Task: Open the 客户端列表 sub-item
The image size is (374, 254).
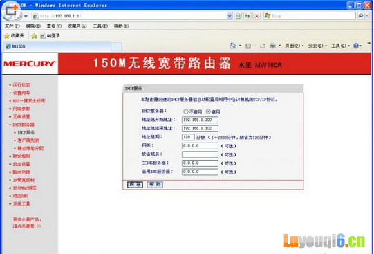Action: tap(28, 140)
